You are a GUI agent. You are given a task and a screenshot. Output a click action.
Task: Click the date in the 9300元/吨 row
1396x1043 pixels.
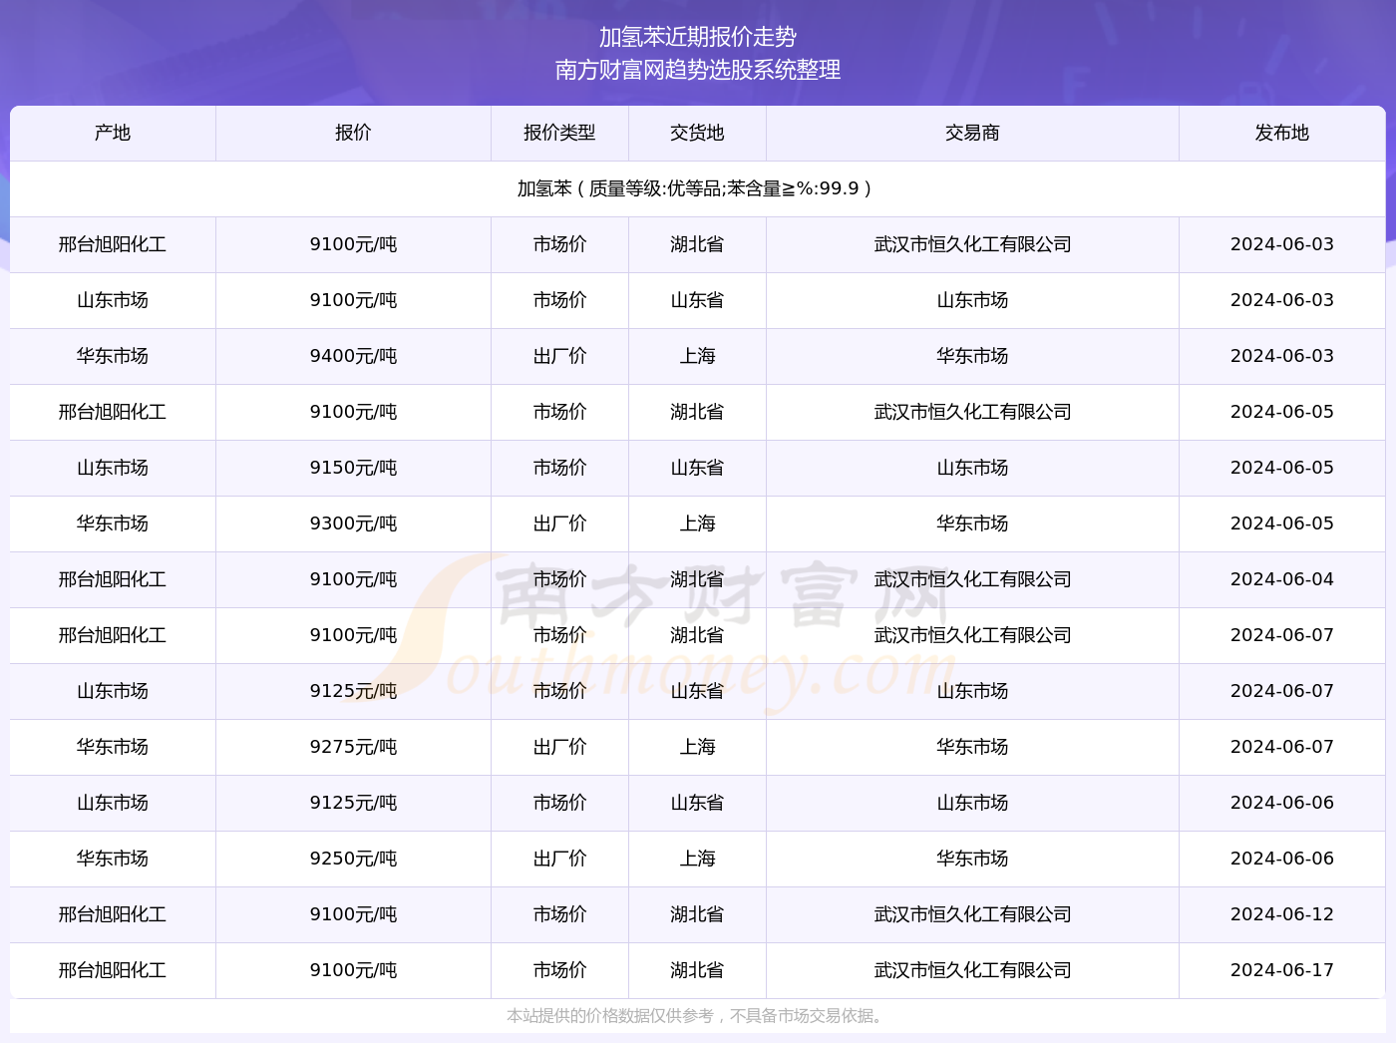tap(1282, 523)
